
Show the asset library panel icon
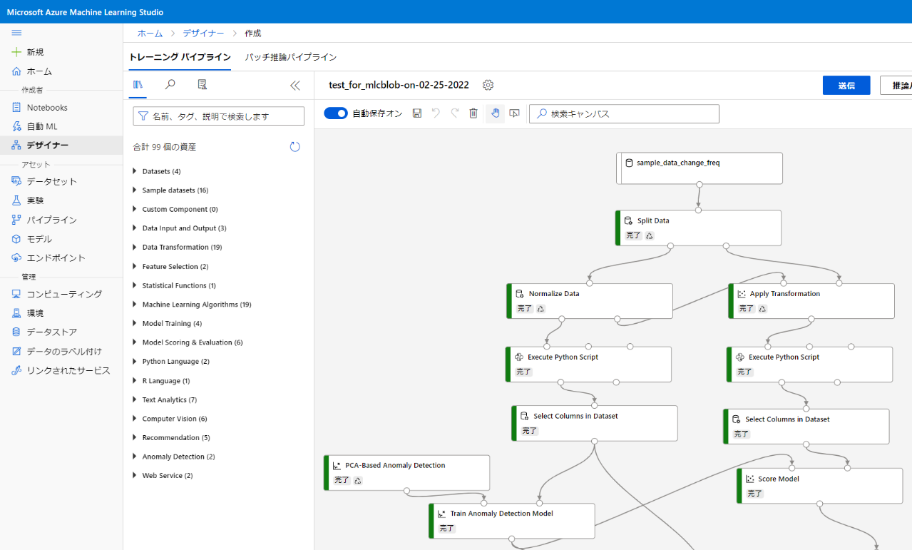point(138,85)
